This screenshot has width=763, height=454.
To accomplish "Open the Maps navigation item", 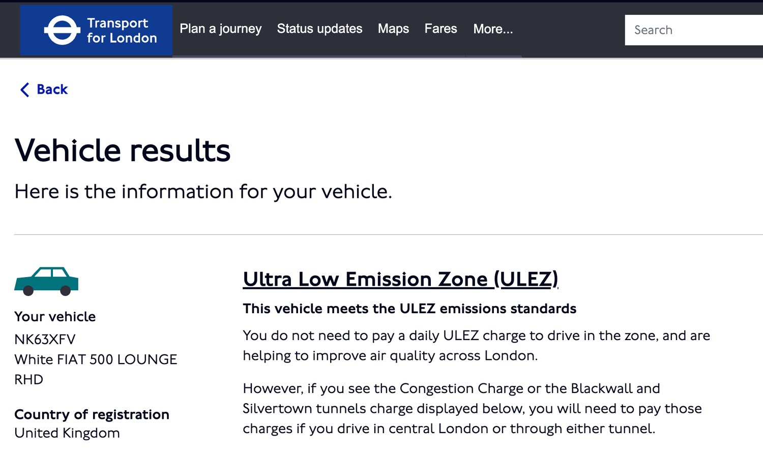I will pos(393,29).
